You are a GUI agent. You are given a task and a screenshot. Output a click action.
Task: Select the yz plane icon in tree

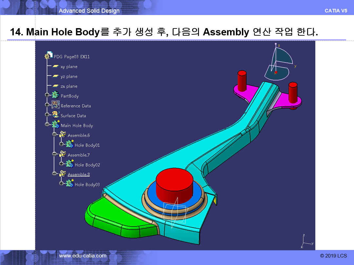pyautogui.click(x=55, y=76)
